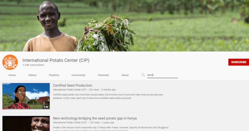Click the channel name under Certified Seed Production
Image resolution: width=249 pixels, height=131 pixels.
tap(69, 90)
